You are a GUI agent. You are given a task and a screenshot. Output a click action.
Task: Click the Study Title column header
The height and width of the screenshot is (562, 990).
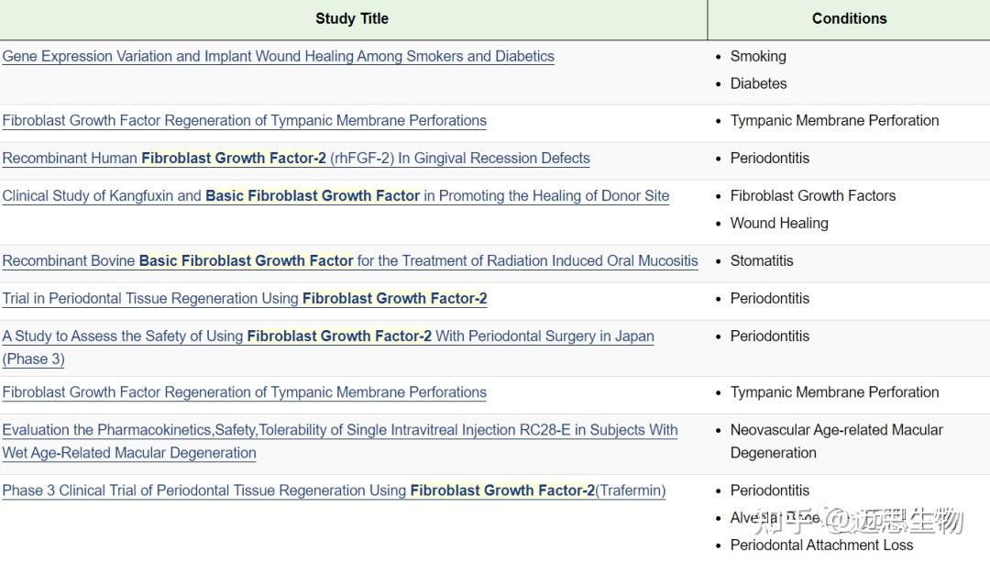tap(352, 18)
